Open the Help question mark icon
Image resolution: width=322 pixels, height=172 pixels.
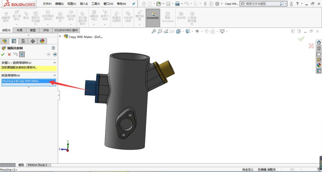297,4
